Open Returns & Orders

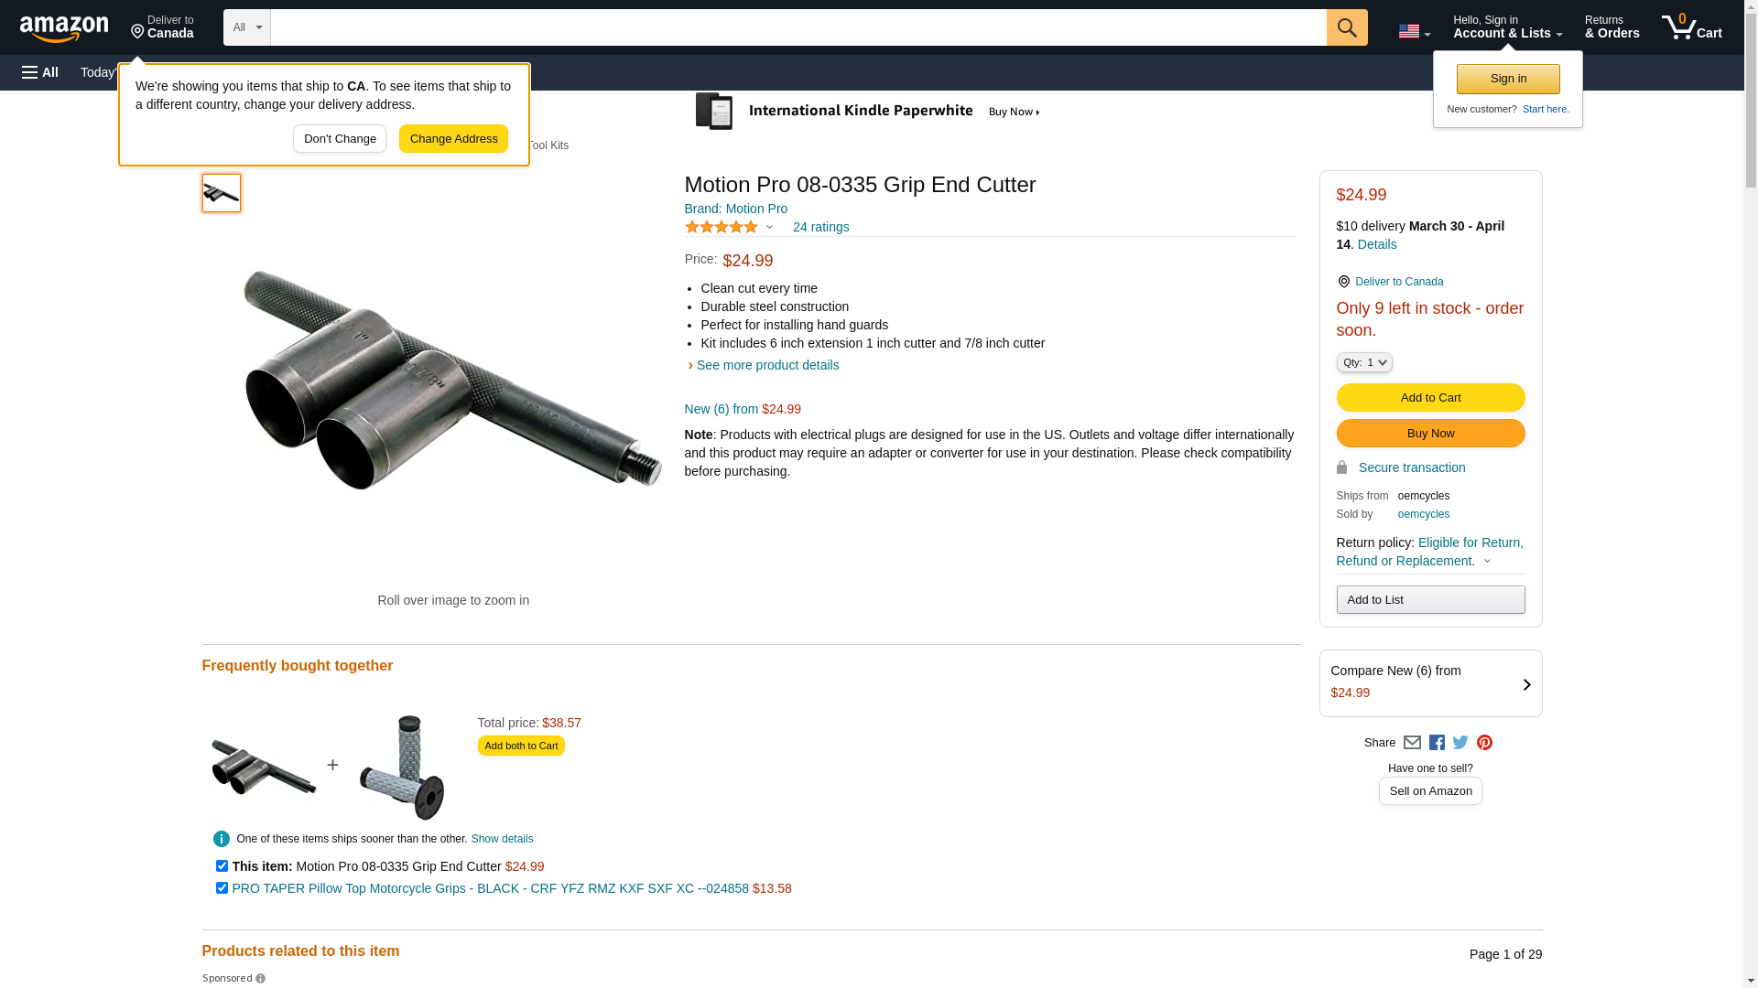pyautogui.click(x=1611, y=27)
